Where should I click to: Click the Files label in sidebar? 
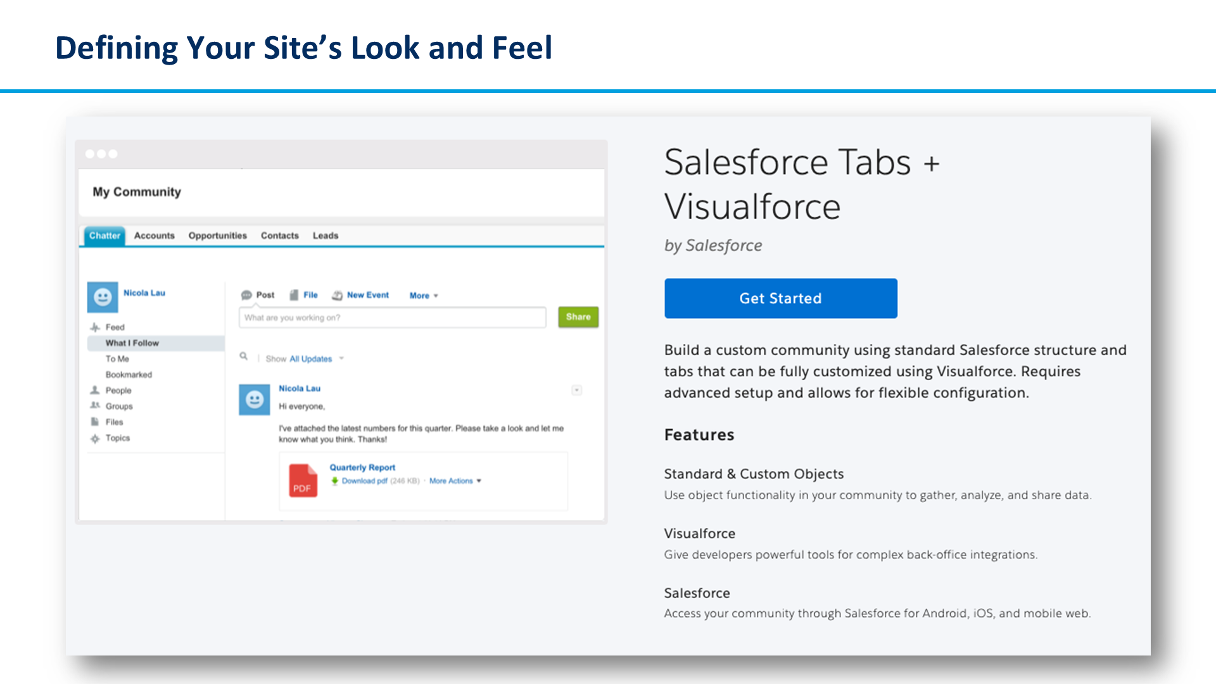tap(114, 422)
